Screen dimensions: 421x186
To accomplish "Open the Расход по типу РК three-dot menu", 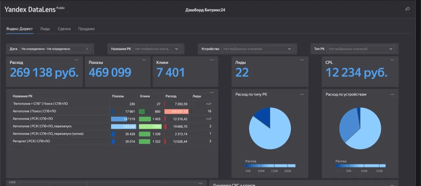I will click(302, 94).
